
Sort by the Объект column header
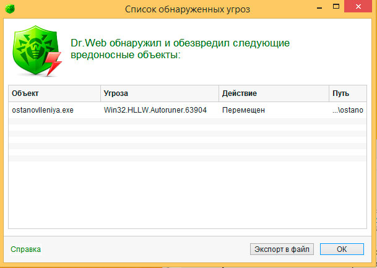pos(54,93)
